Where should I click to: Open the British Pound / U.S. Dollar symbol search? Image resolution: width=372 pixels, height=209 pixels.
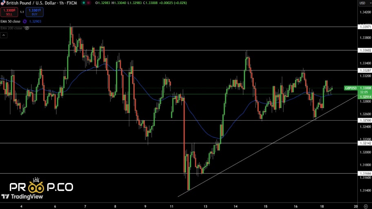click(32, 3)
